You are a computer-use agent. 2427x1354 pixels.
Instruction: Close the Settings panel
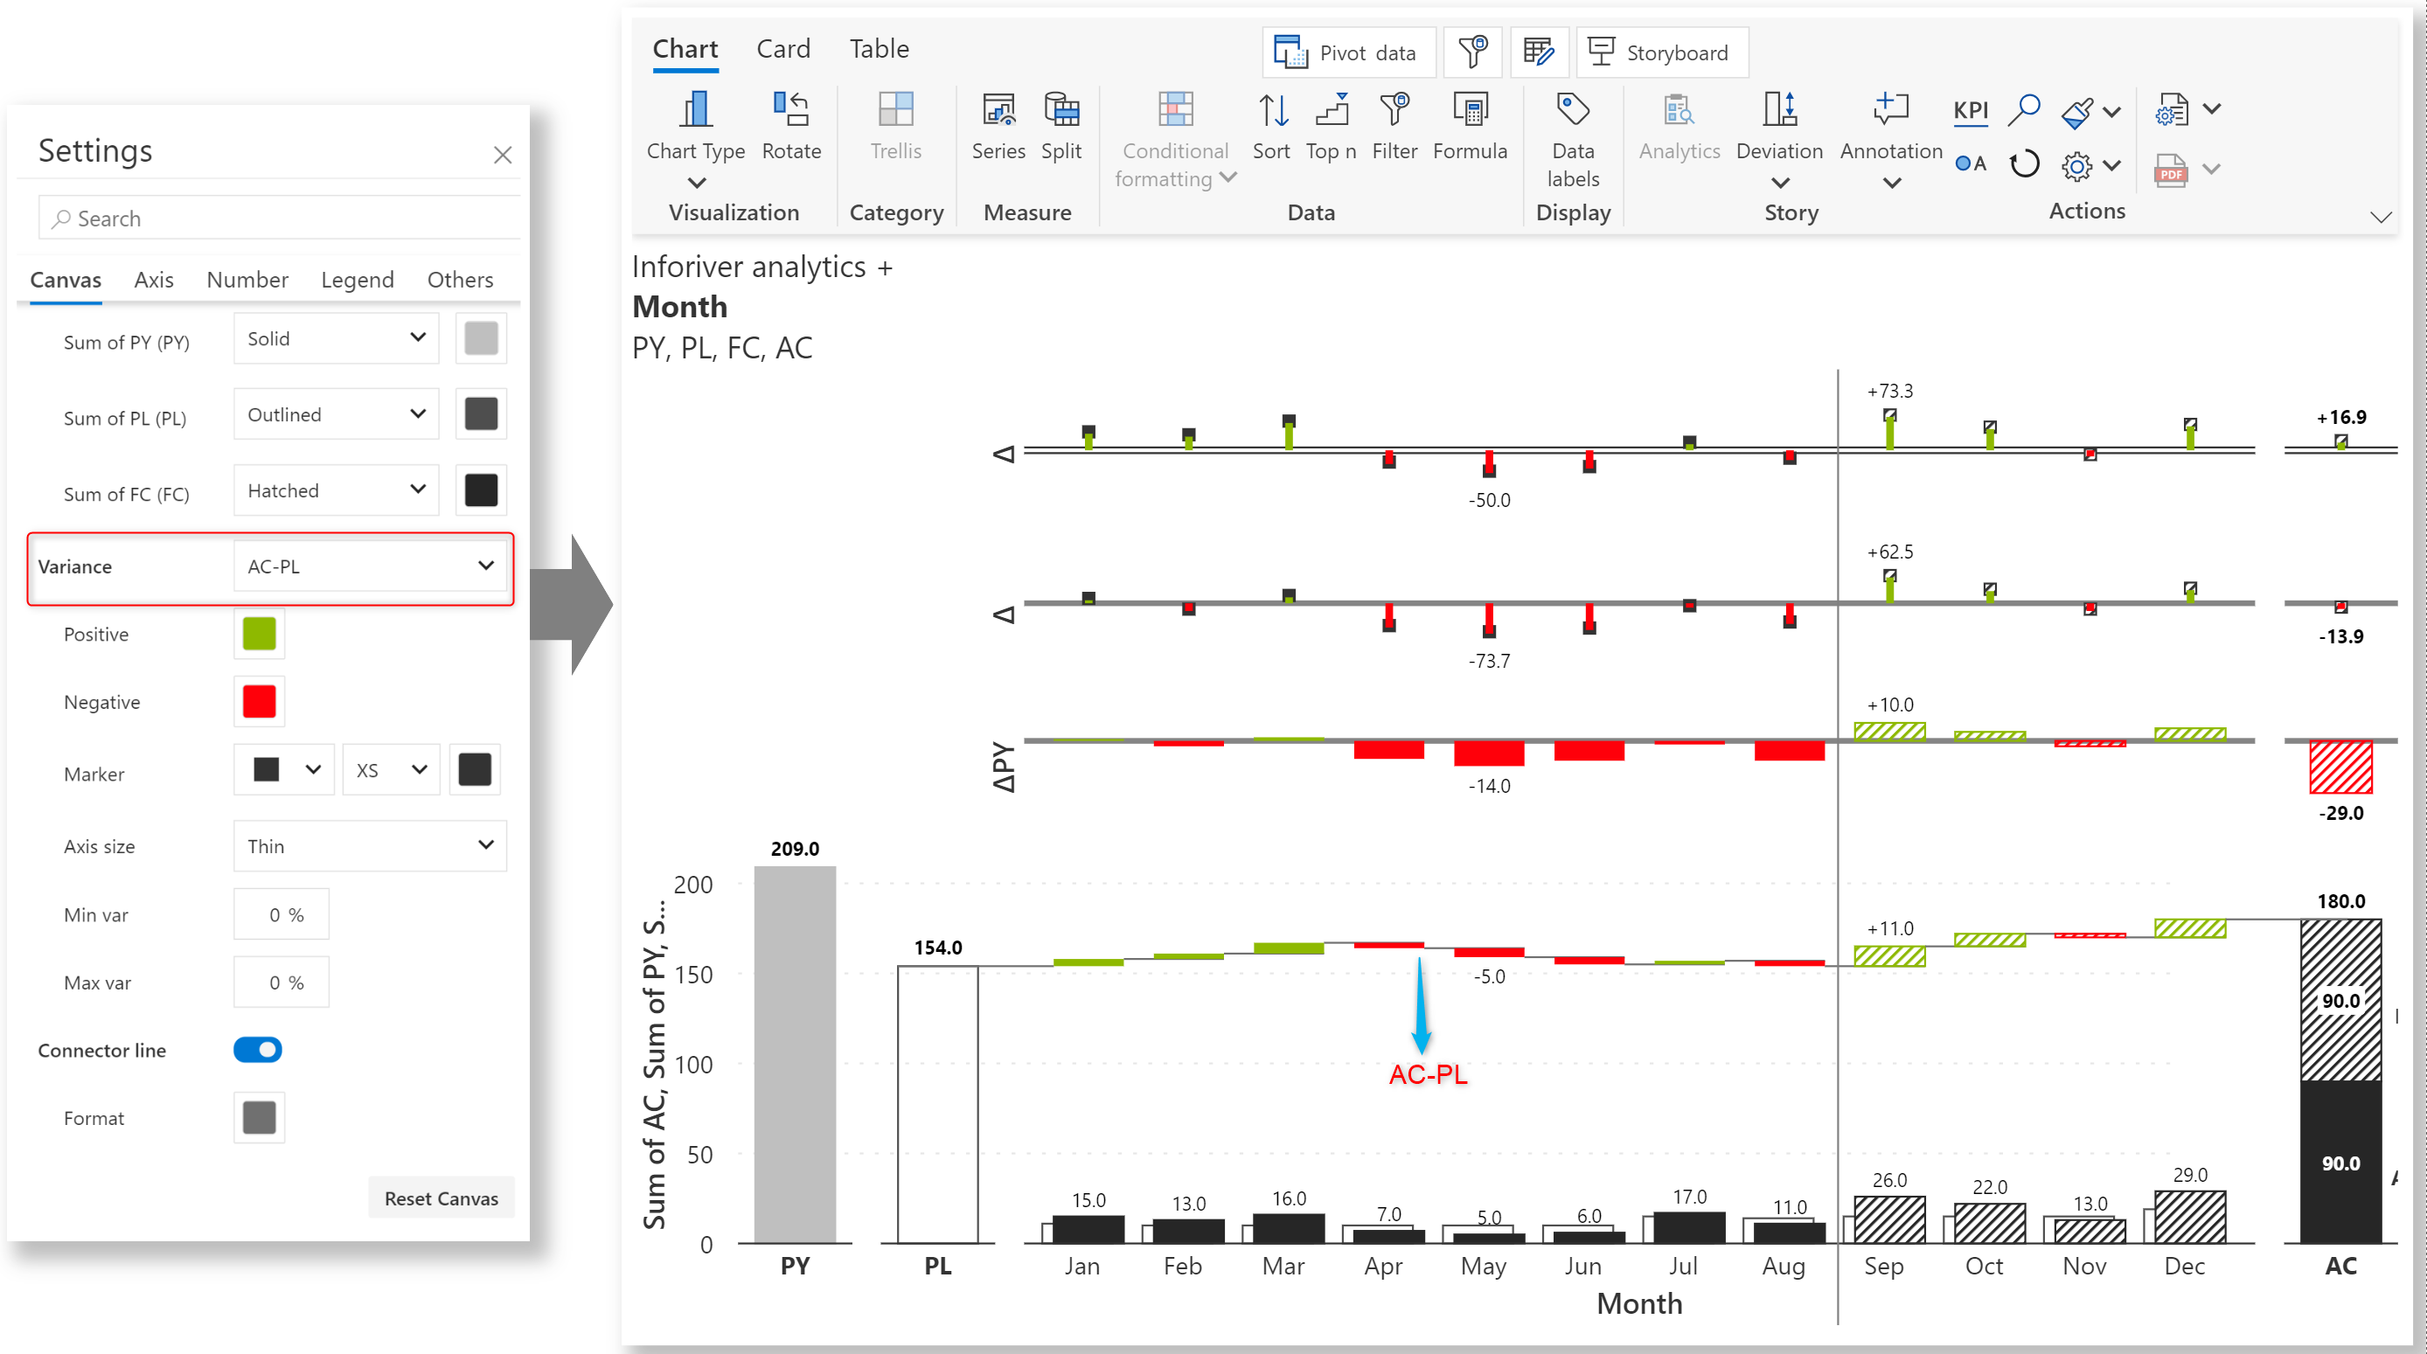click(502, 155)
